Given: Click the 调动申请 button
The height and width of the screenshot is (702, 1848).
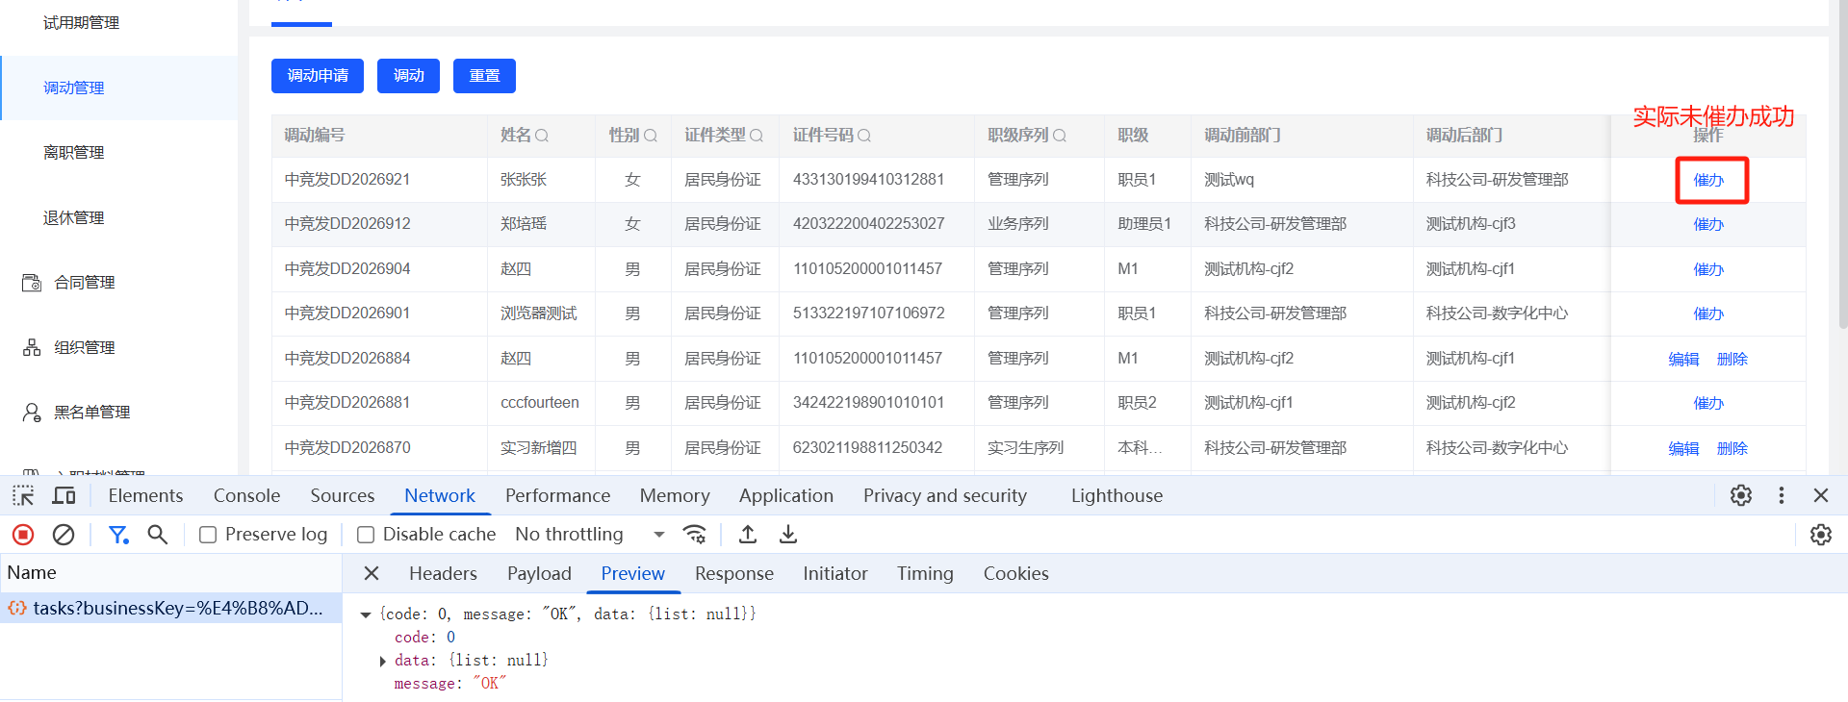Looking at the screenshot, I should (318, 76).
